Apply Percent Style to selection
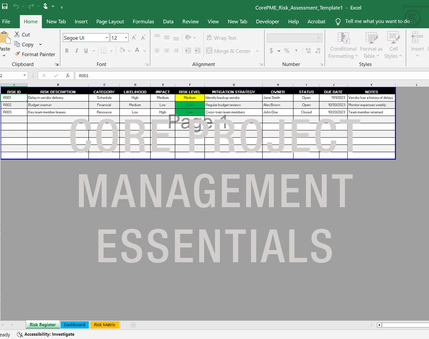 [286, 51]
